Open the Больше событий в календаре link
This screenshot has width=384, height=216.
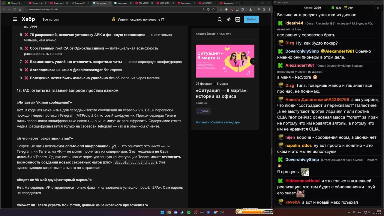pos(218,122)
